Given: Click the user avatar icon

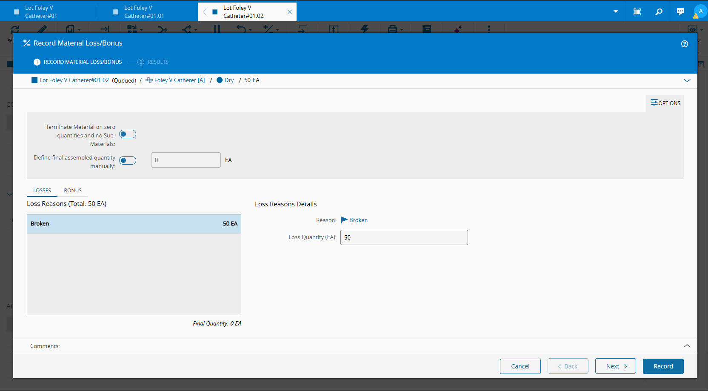Looking at the screenshot, I should (x=700, y=11).
